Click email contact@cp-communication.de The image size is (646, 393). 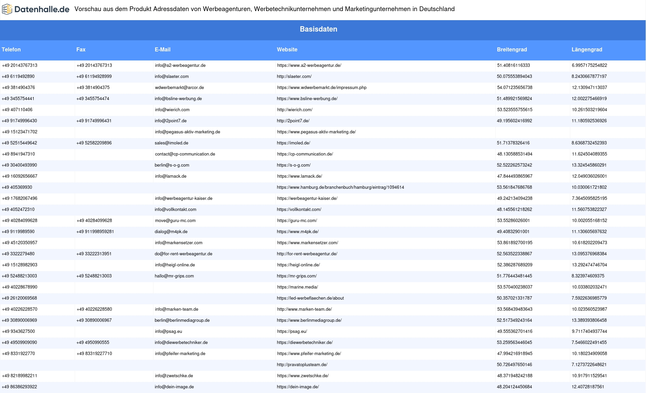(185, 154)
